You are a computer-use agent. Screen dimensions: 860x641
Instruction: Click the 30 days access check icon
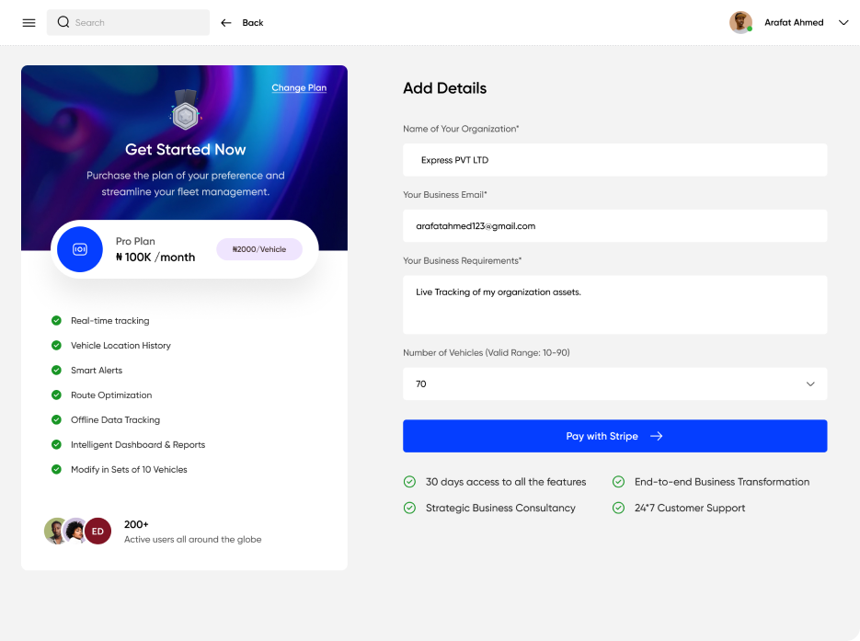click(x=409, y=481)
